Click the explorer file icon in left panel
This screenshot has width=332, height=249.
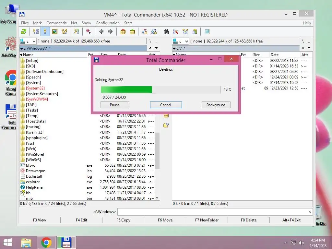coord(22,182)
